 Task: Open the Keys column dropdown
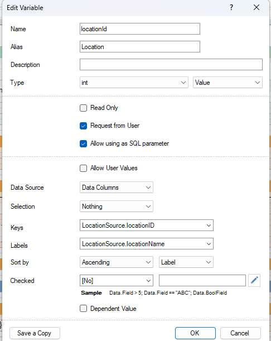147,225
